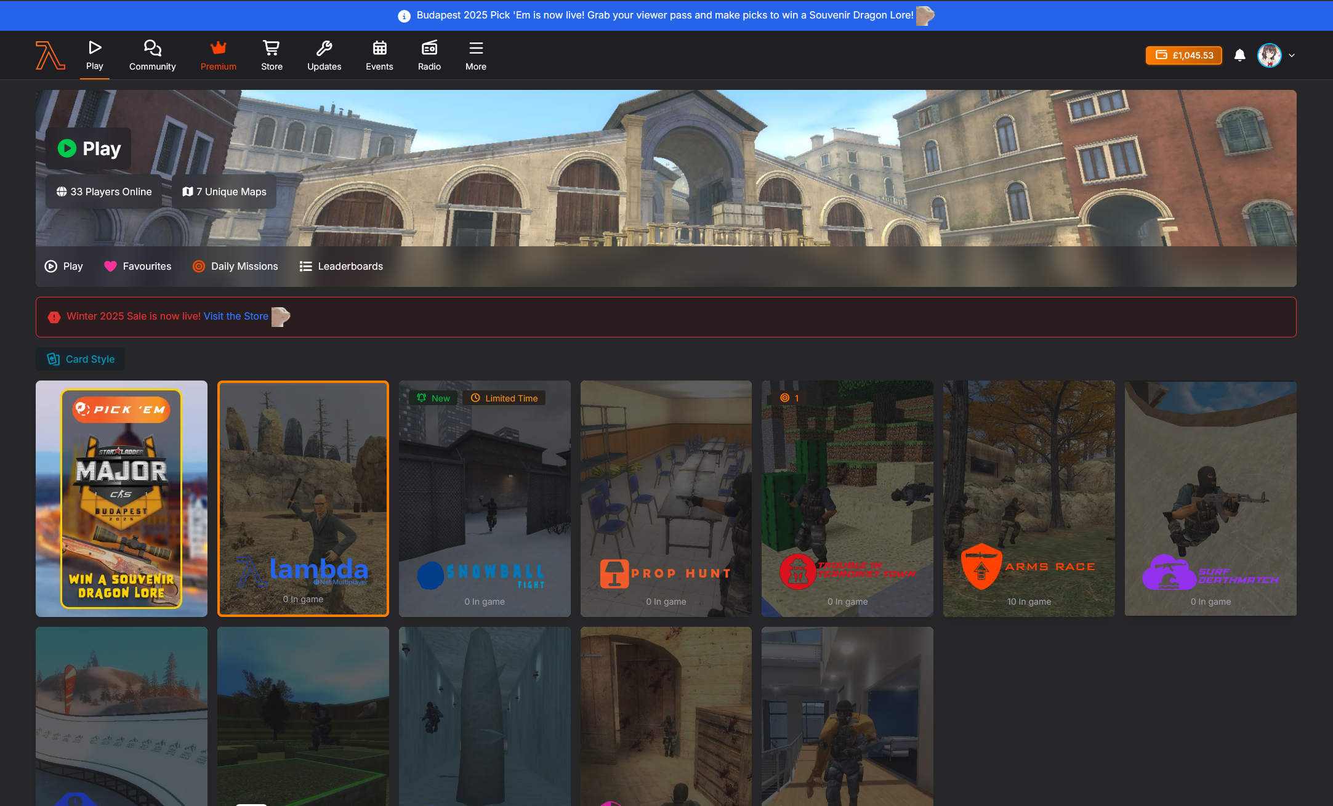The image size is (1333, 806).
Task: Open the Community chat bubbles icon
Action: [152, 48]
